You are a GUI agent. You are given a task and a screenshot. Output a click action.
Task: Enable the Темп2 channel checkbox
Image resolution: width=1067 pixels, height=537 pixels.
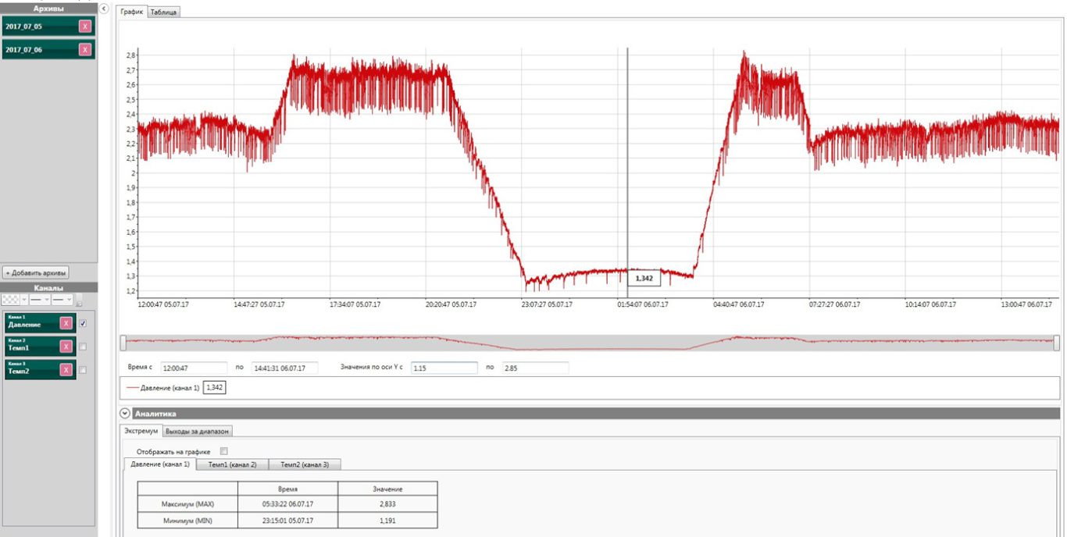83,370
